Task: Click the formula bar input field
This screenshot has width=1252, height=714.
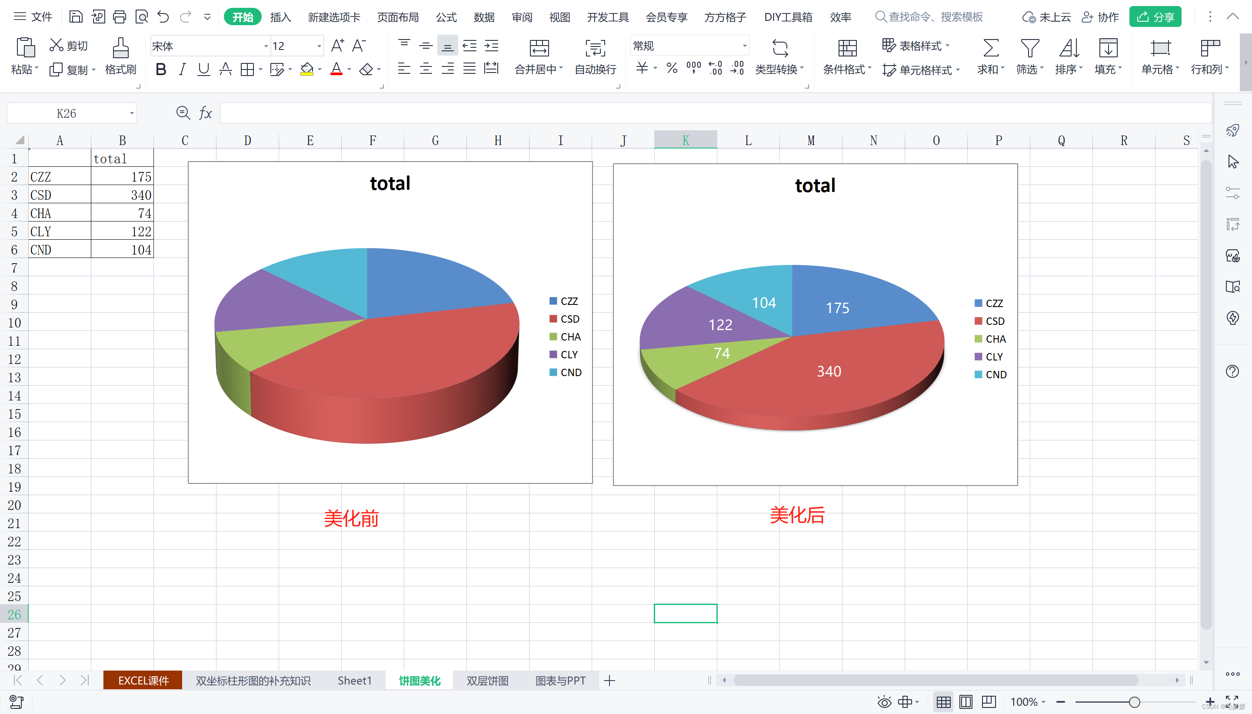Action: (x=712, y=113)
